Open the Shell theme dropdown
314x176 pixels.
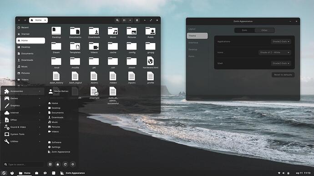(x=281, y=63)
